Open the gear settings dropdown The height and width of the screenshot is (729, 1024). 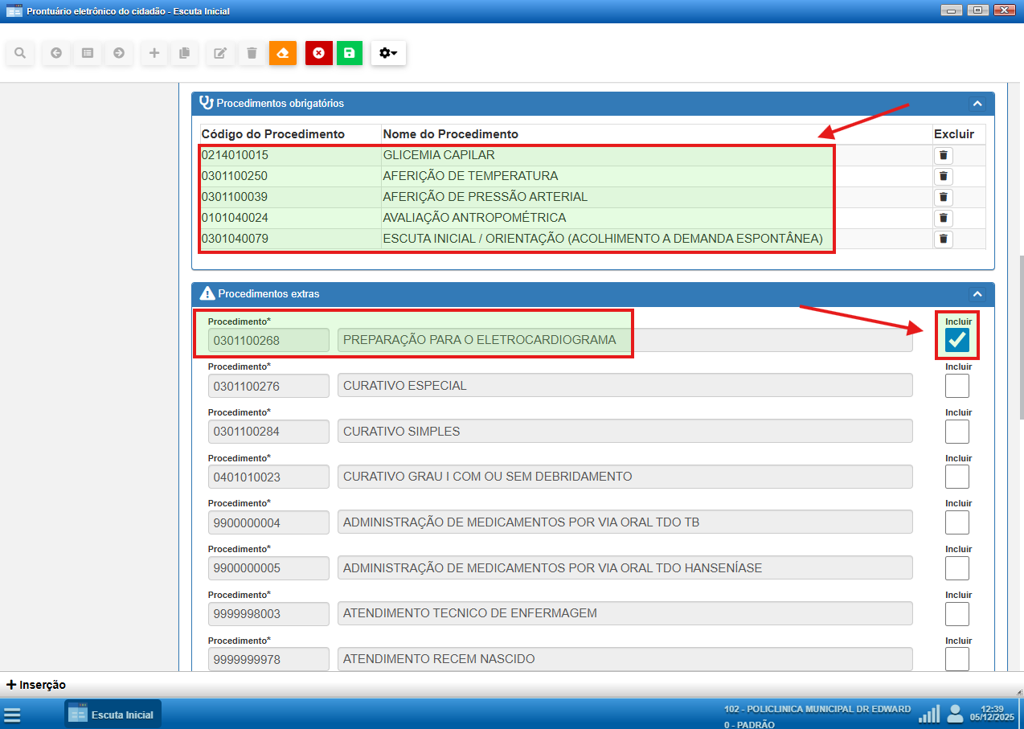[388, 53]
